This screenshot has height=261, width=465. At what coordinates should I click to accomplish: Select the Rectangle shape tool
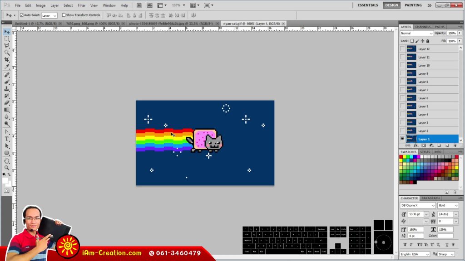coord(7,153)
